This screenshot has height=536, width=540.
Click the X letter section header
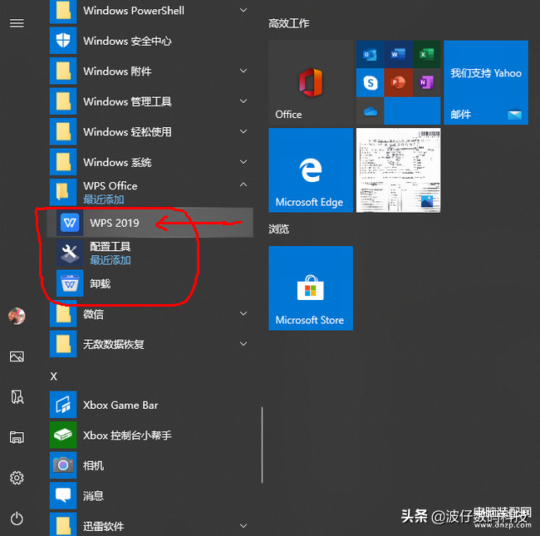[x=54, y=376]
